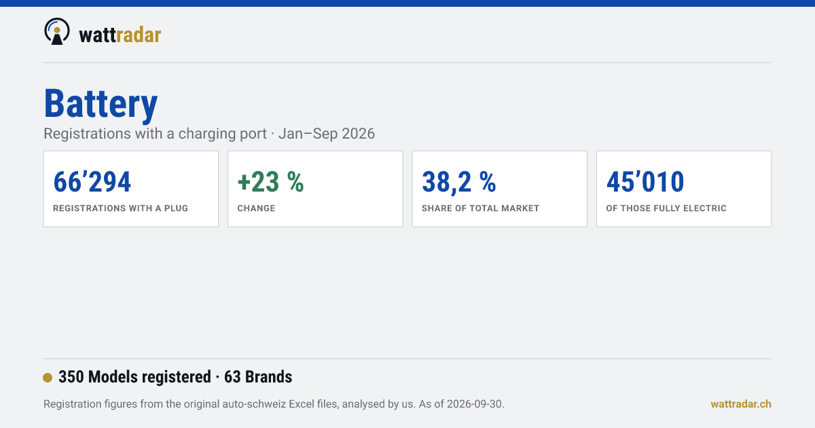Click the Registrations with a plug label

tap(121, 209)
